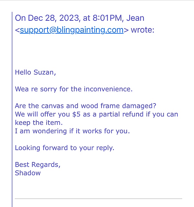The image size is (194, 207).
Task: Click the "Looking forward to your reply." line
Action: coord(65,148)
